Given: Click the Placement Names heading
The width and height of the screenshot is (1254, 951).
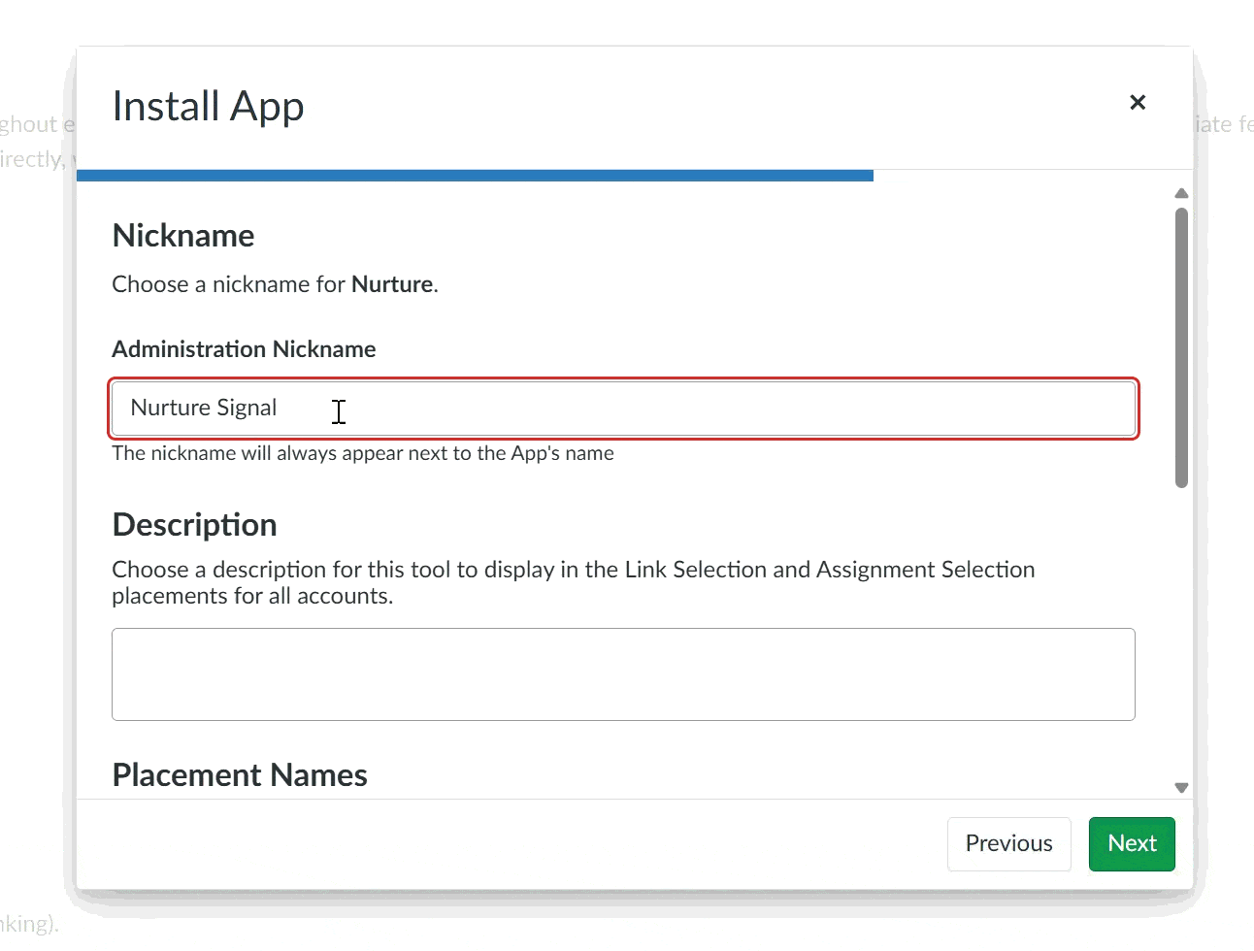Looking at the screenshot, I should (x=240, y=775).
